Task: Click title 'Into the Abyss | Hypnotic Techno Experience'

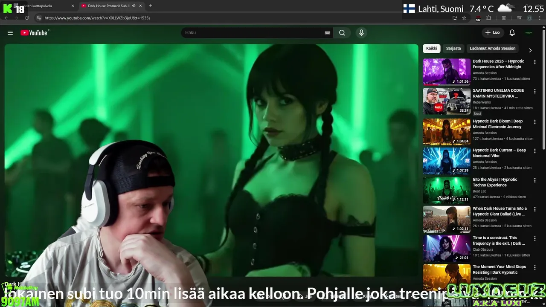Action: (x=495, y=182)
